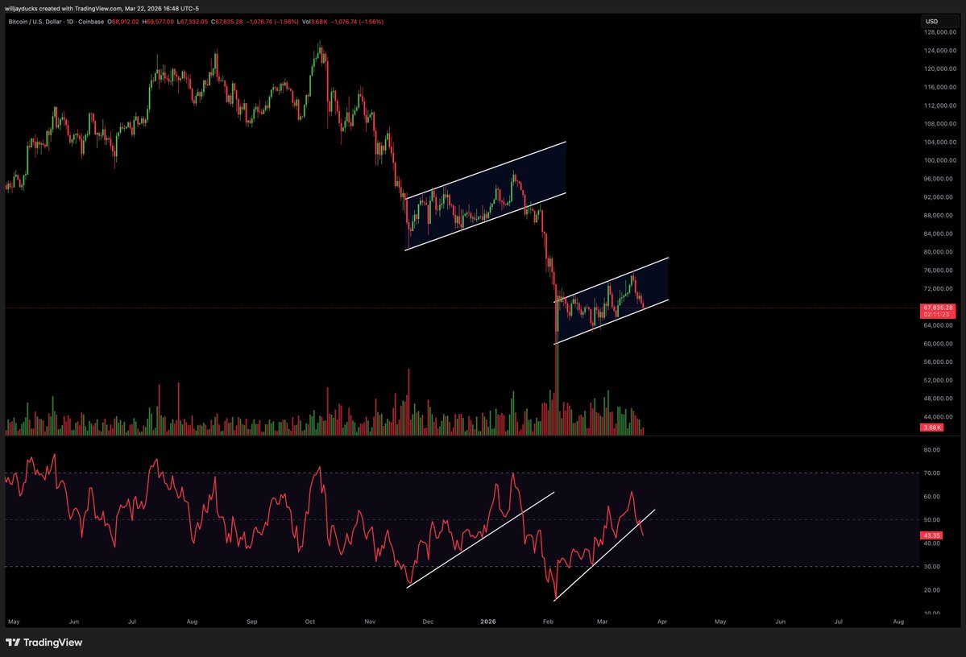Click the Vol 3.68K legend entry
Image resolution: width=966 pixels, height=657 pixels.
pos(314,22)
